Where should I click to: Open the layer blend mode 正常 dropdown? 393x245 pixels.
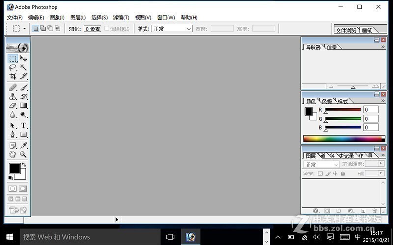coord(321,164)
